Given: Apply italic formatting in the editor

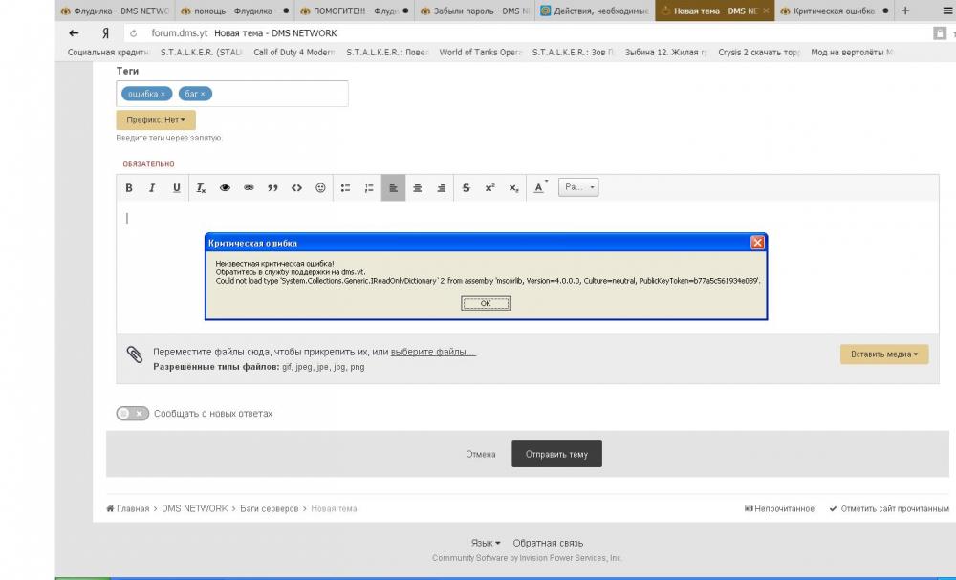Looking at the screenshot, I should click(x=152, y=188).
